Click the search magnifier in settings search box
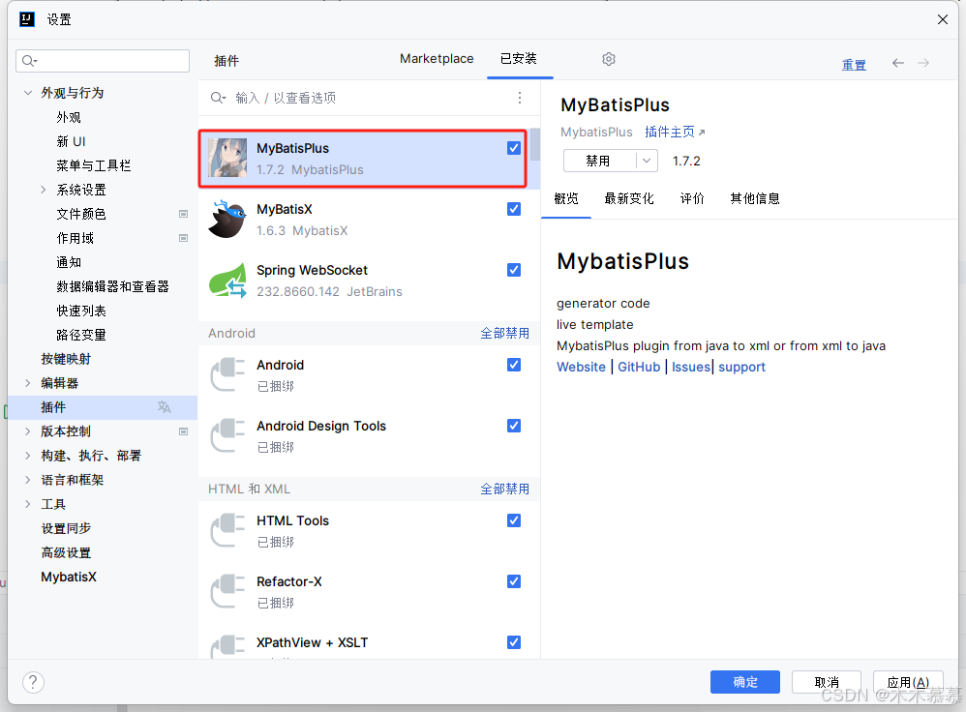 pos(29,60)
